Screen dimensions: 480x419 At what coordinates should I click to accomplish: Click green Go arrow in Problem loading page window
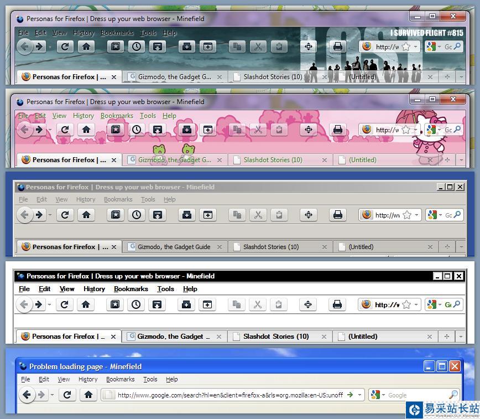pyautogui.click(x=350, y=395)
